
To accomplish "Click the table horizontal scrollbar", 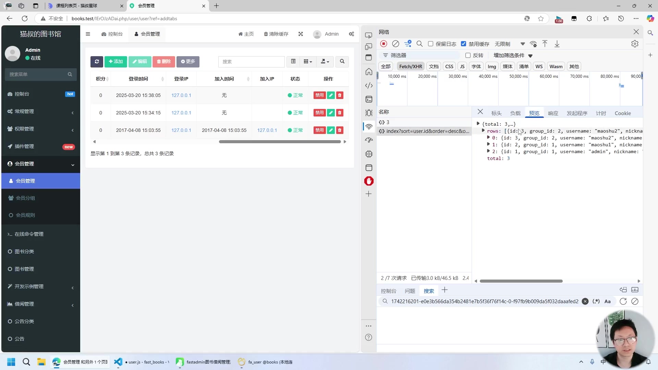I will point(280,141).
